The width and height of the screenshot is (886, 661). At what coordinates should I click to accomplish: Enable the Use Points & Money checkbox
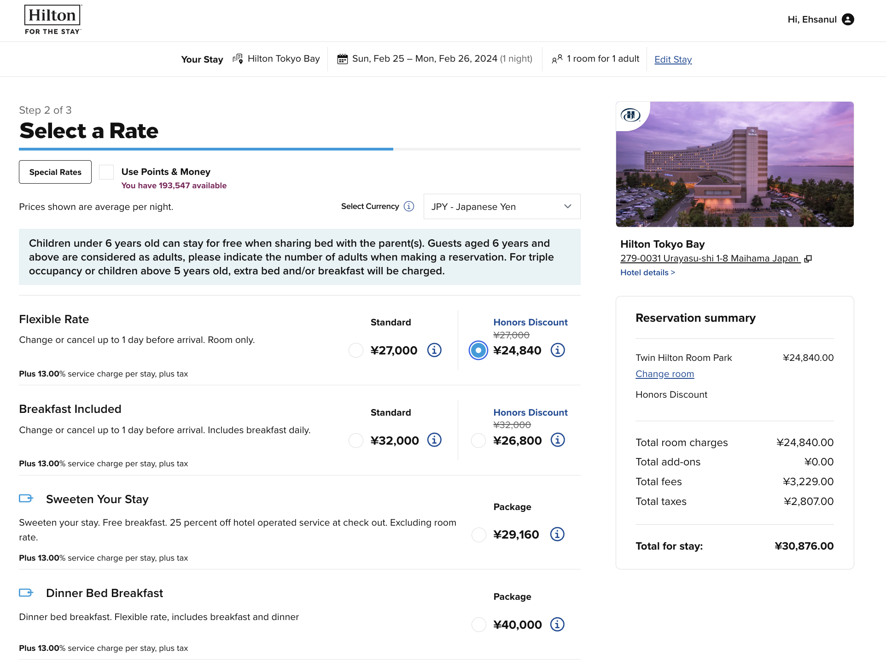(106, 172)
